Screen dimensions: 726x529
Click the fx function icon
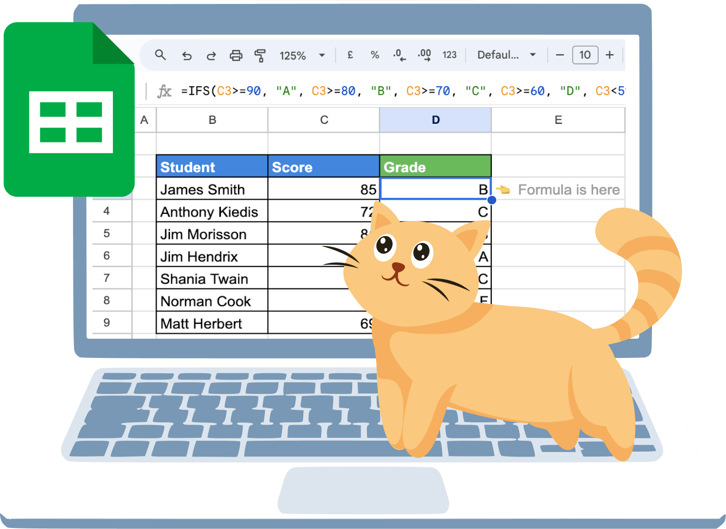(164, 91)
